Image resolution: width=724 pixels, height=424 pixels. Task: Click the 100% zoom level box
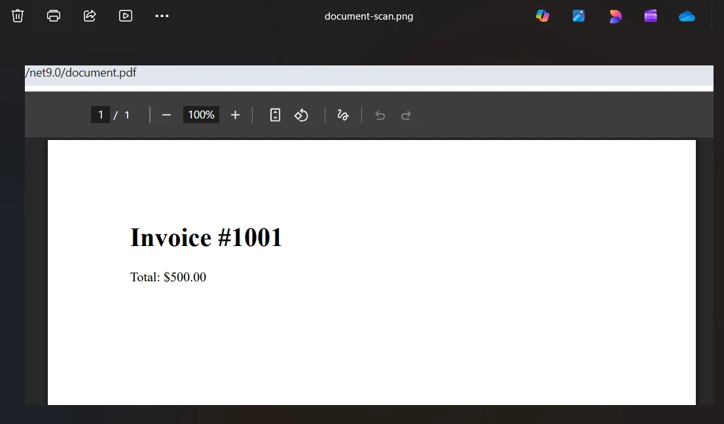[201, 115]
